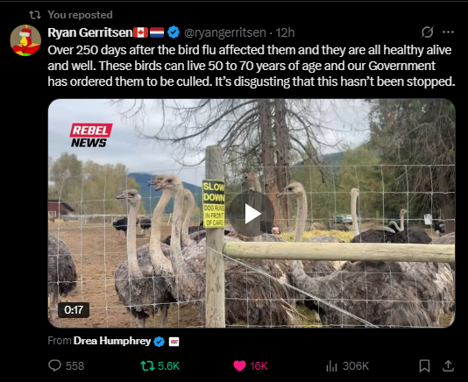The height and width of the screenshot is (382, 468).
Task: Open Ryan Gerritsen's profile avatar
Action: click(25, 40)
